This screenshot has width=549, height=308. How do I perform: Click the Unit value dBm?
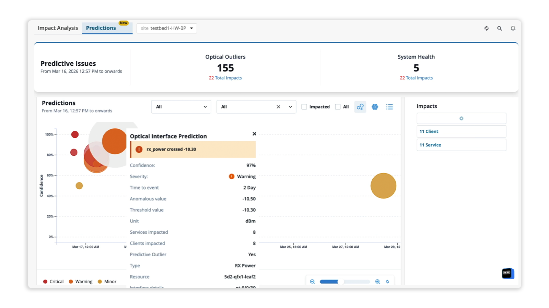pos(250,221)
